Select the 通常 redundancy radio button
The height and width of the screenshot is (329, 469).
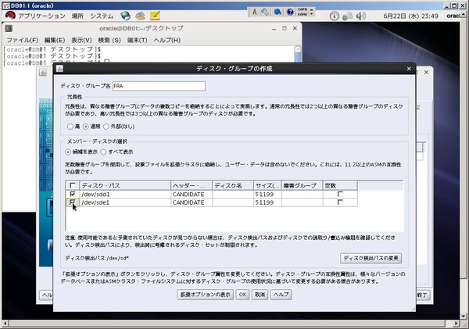click(x=85, y=127)
